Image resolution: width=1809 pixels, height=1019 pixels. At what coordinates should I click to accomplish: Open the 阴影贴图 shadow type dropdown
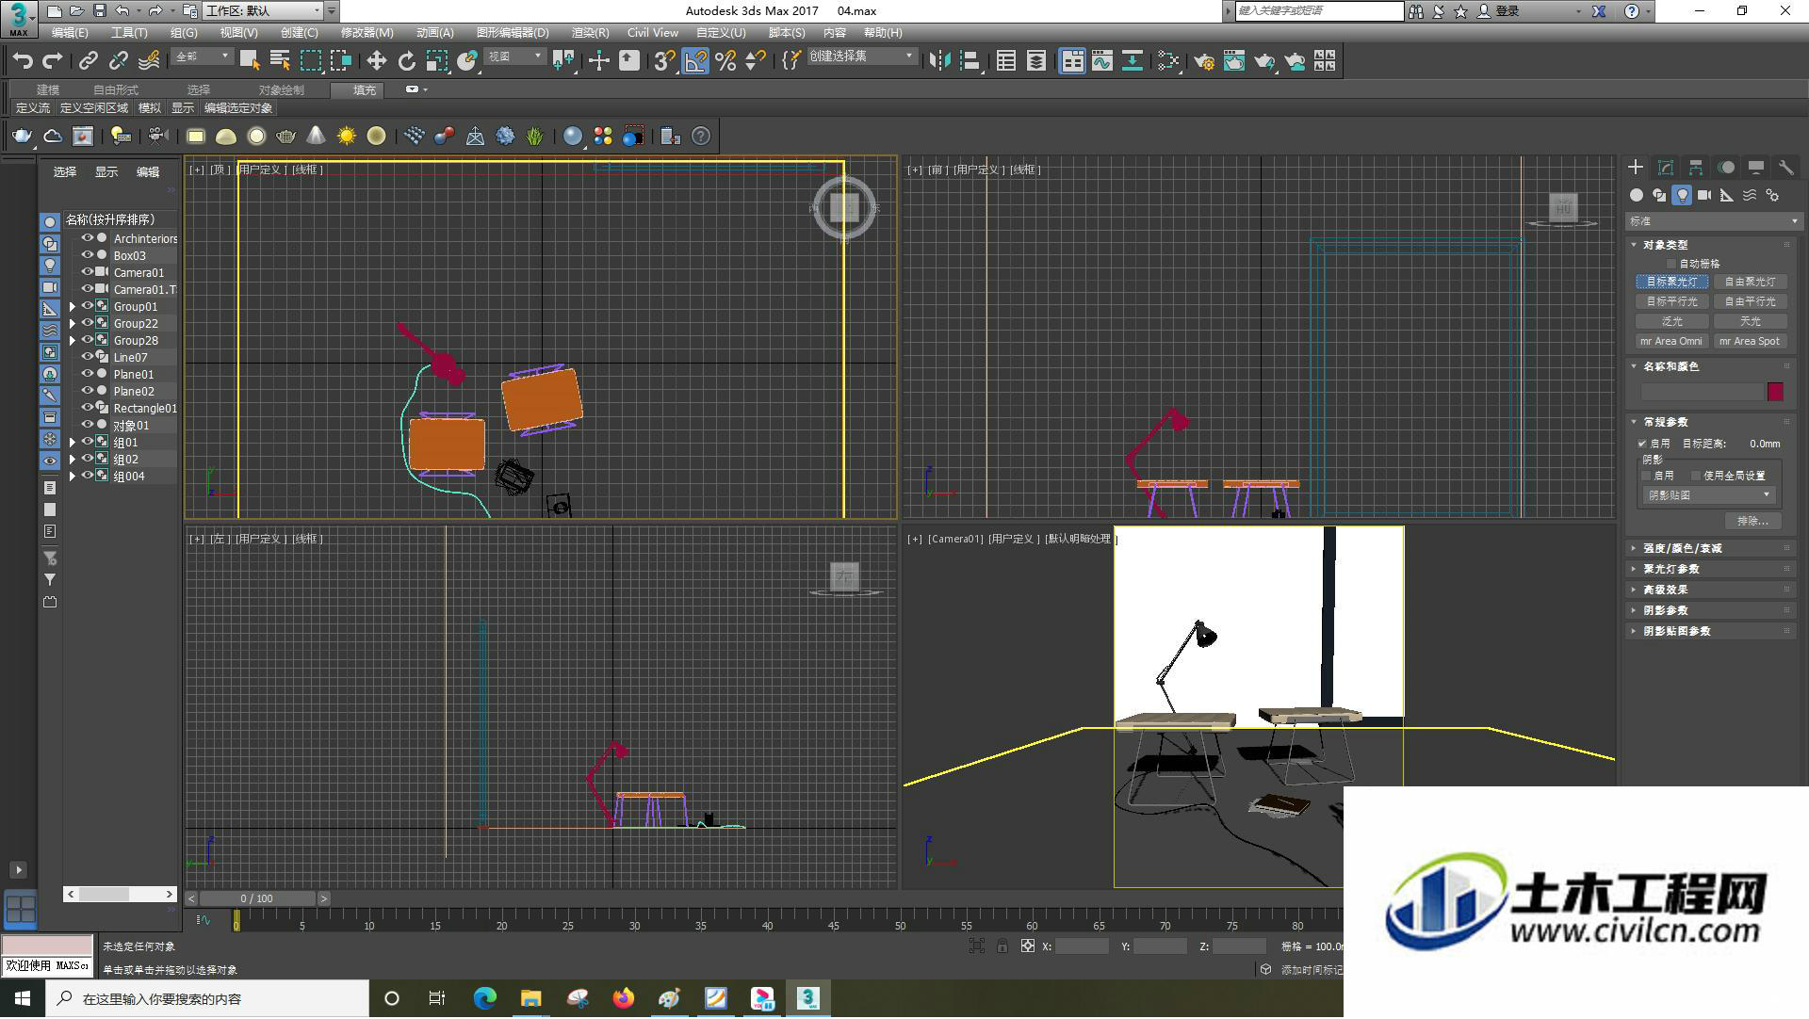(x=1708, y=494)
